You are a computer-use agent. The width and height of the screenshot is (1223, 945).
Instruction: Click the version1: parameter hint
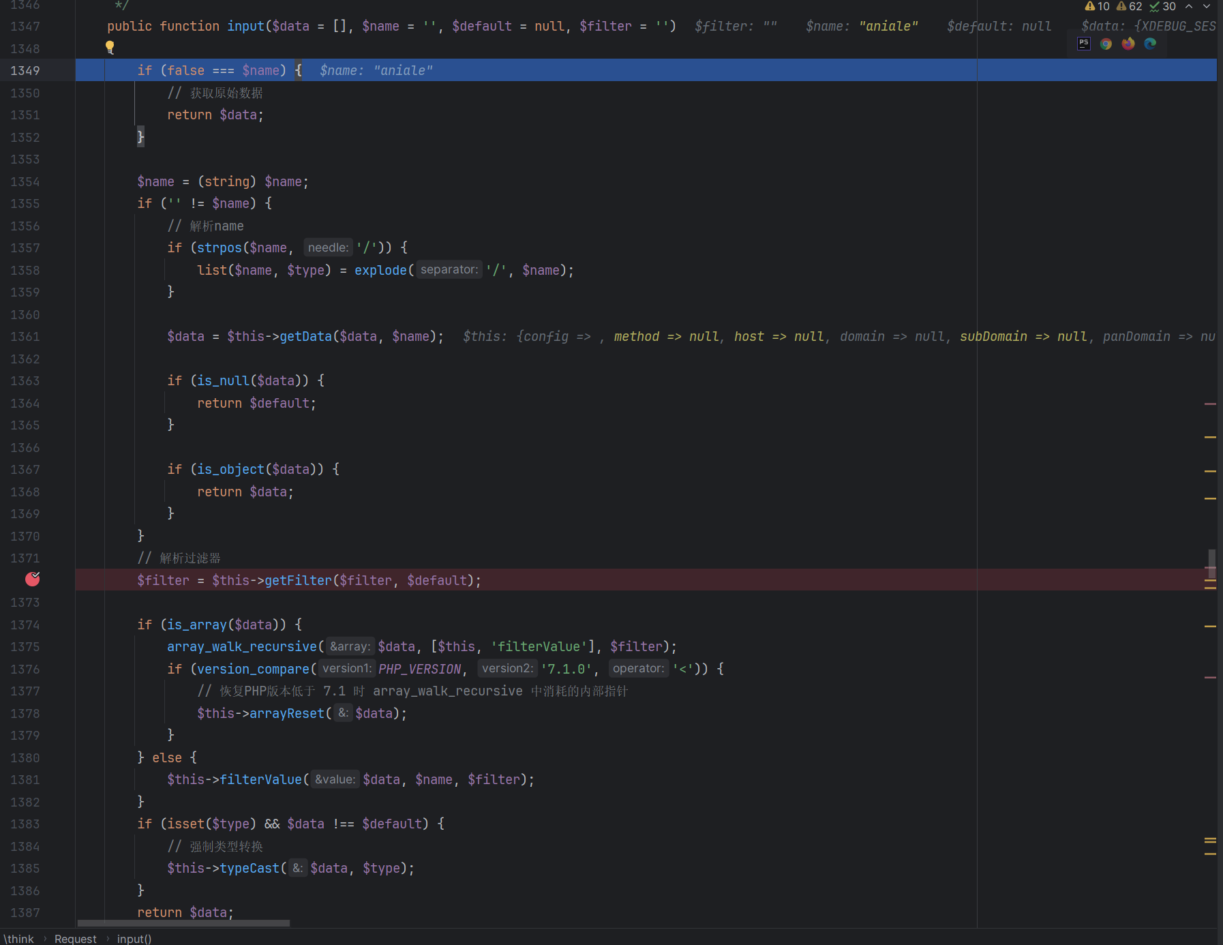tap(347, 668)
